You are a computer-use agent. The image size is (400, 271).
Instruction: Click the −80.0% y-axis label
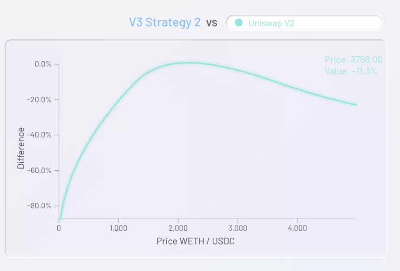[40, 206]
